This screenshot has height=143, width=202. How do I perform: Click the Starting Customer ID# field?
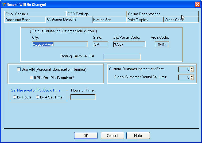point(122,57)
